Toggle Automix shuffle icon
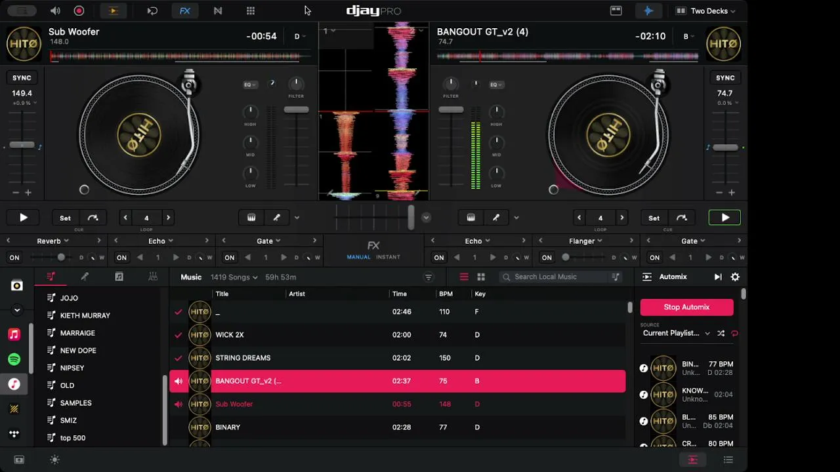This screenshot has height=472, width=840. [x=721, y=333]
